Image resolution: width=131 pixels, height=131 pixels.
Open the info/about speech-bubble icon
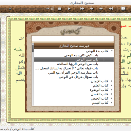pyautogui.click(x=123, y=9)
